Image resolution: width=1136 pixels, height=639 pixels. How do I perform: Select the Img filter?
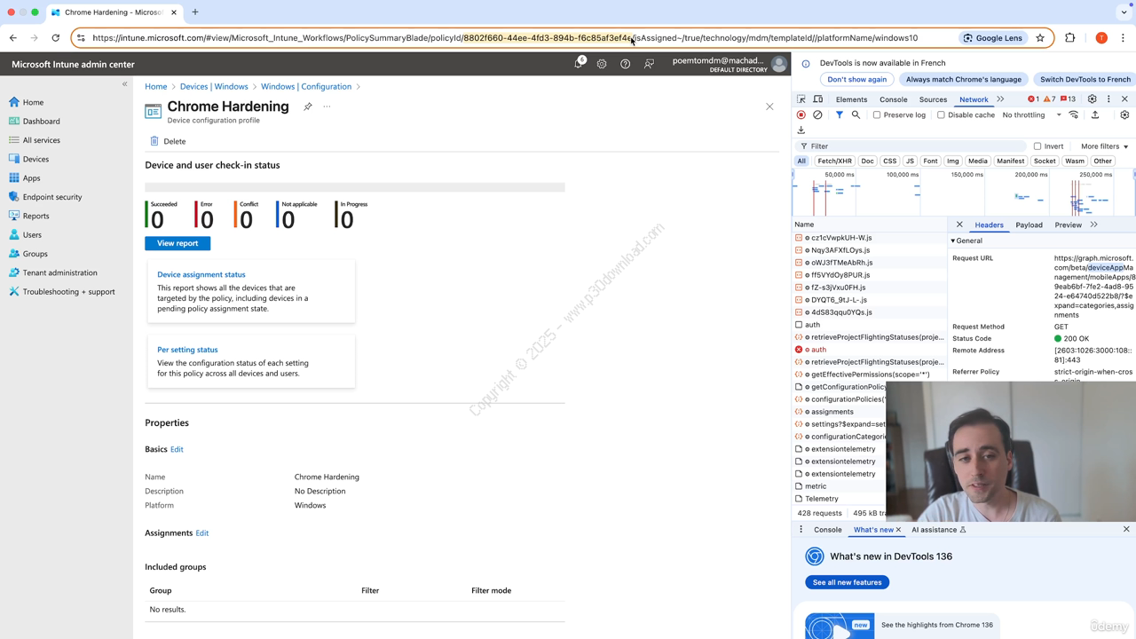click(x=953, y=162)
